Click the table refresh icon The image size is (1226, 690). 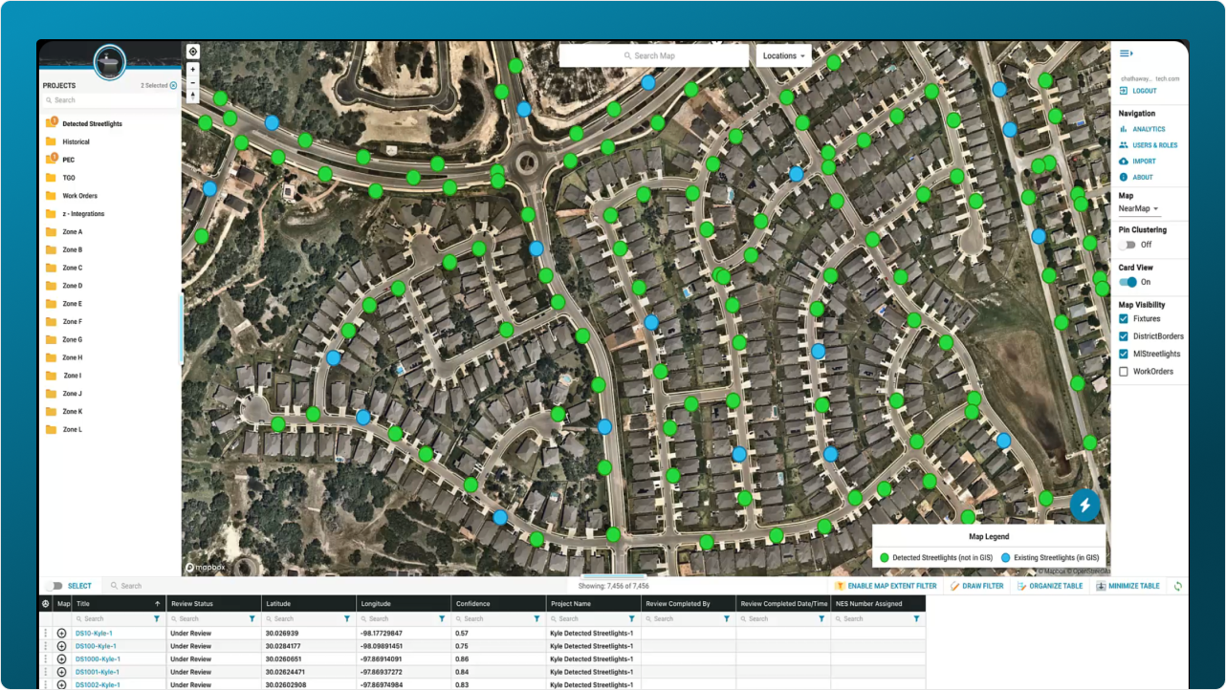(x=1177, y=586)
